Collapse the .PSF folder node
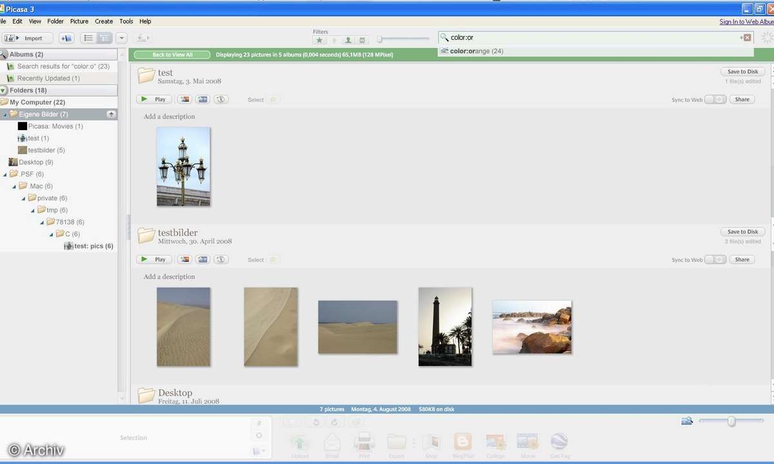Image resolution: width=774 pixels, height=464 pixels. pos(6,174)
